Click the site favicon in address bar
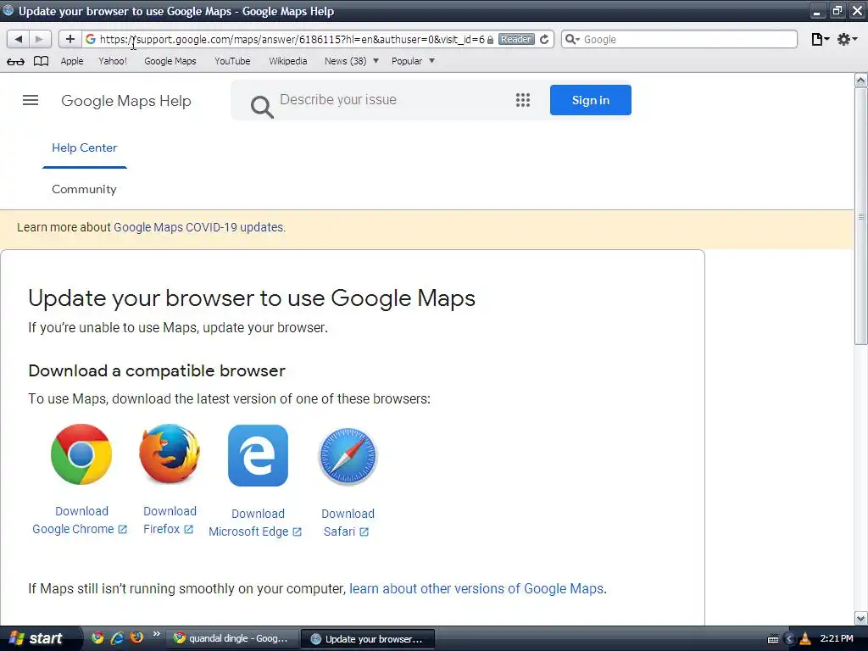 91,39
